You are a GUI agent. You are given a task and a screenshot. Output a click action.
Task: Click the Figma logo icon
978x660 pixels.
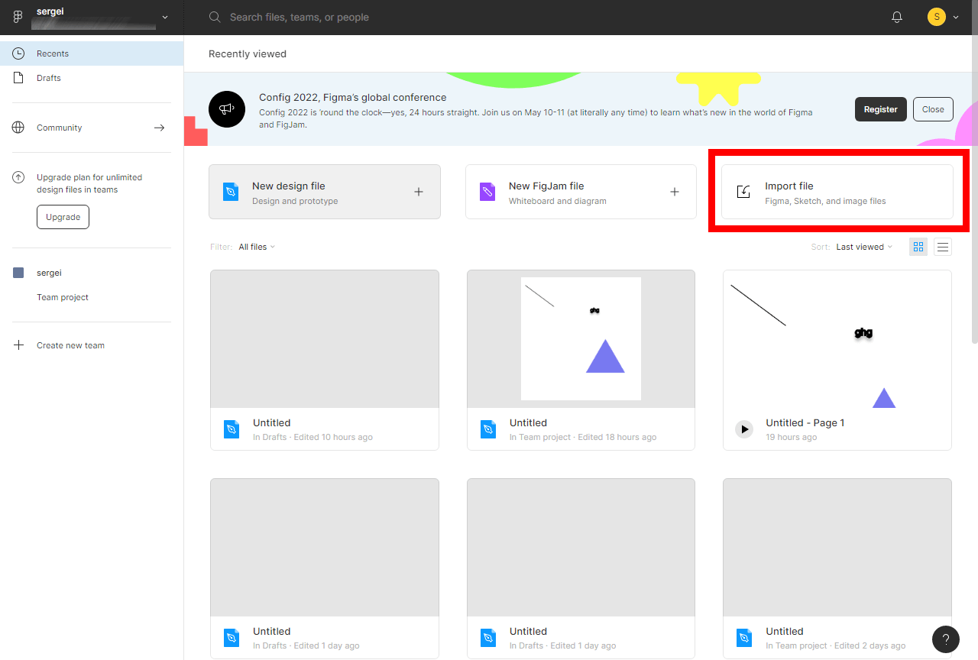(x=18, y=17)
